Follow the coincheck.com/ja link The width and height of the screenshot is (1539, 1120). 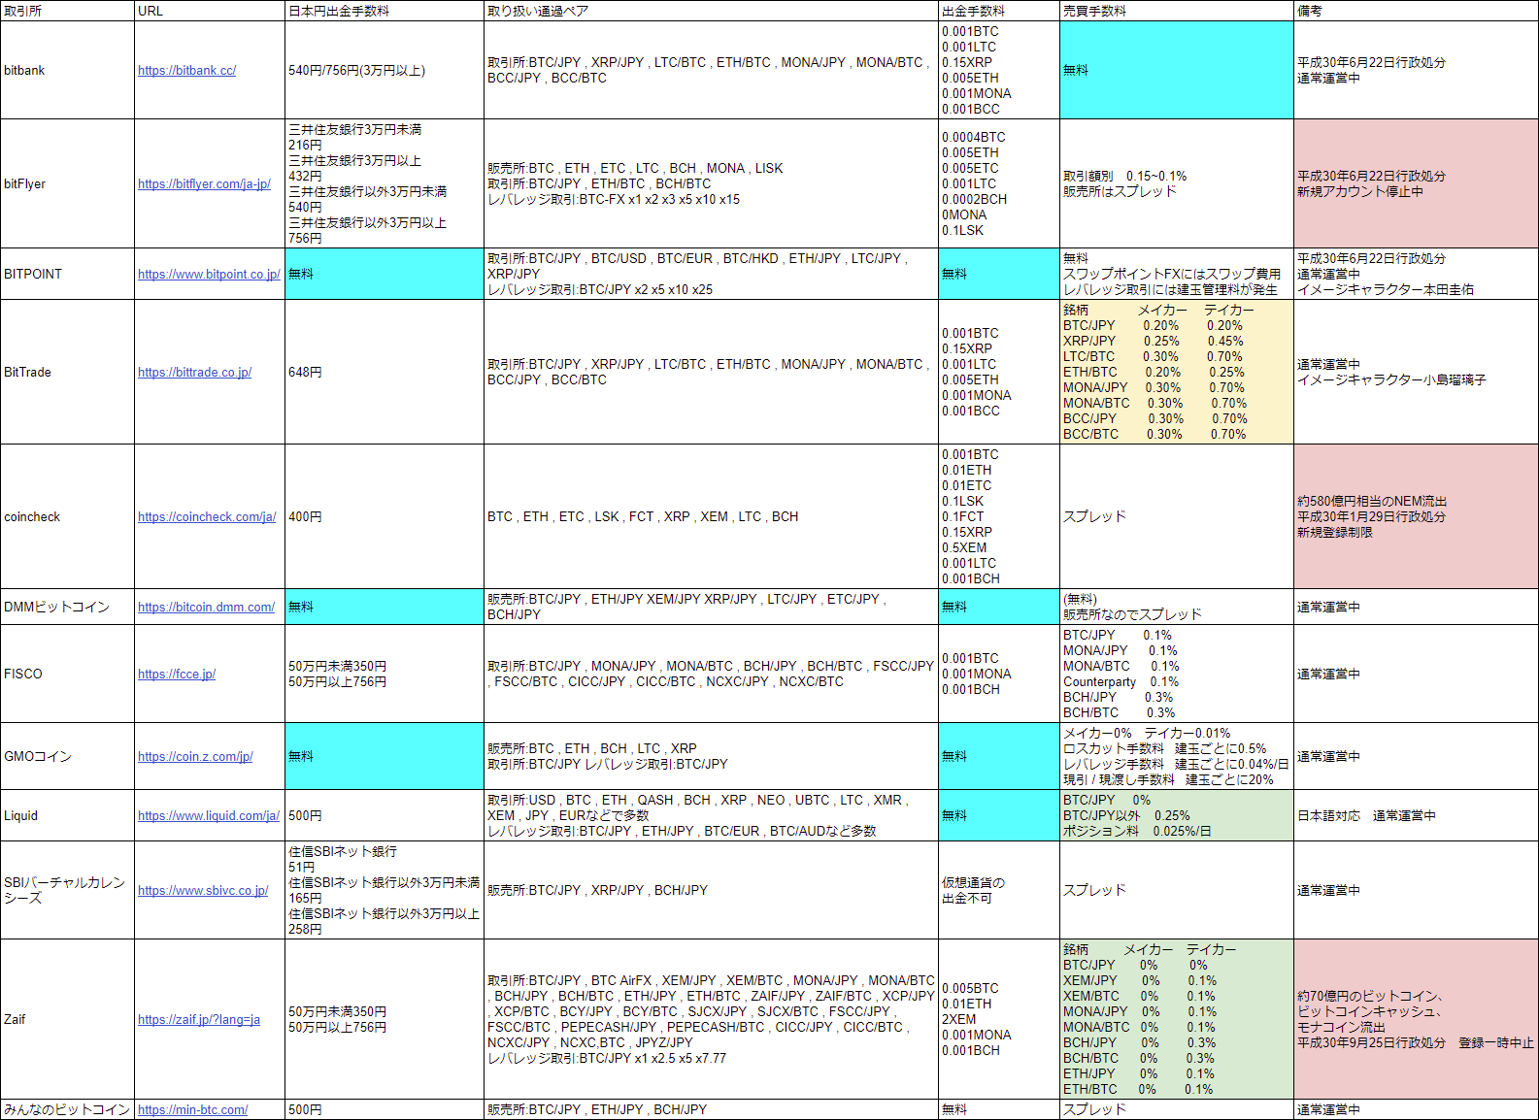(x=207, y=517)
